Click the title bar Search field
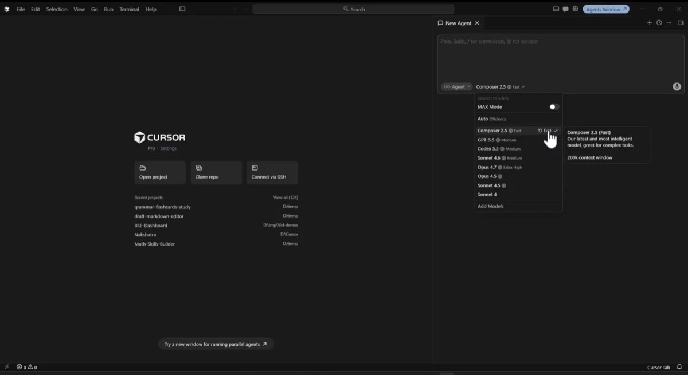This screenshot has width=688, height=375. pyautogui.click(x=353, y=9)
